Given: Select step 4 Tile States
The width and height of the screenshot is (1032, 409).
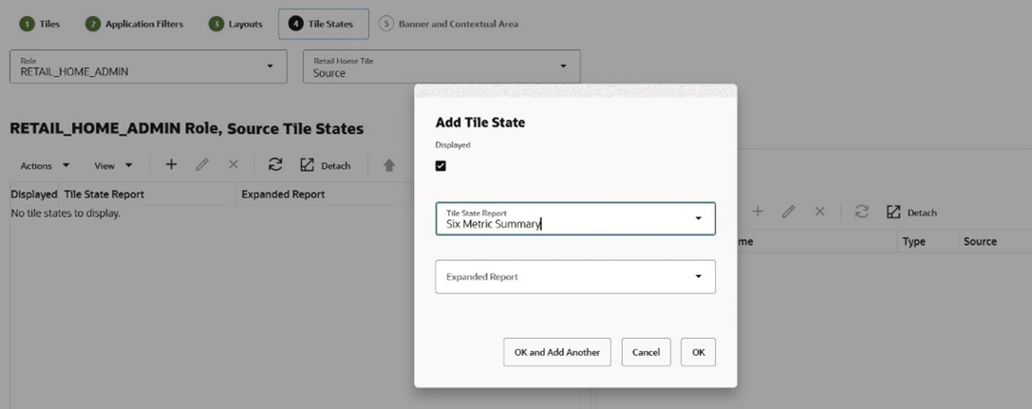Looking at the screenshot, I should point(323,24).
